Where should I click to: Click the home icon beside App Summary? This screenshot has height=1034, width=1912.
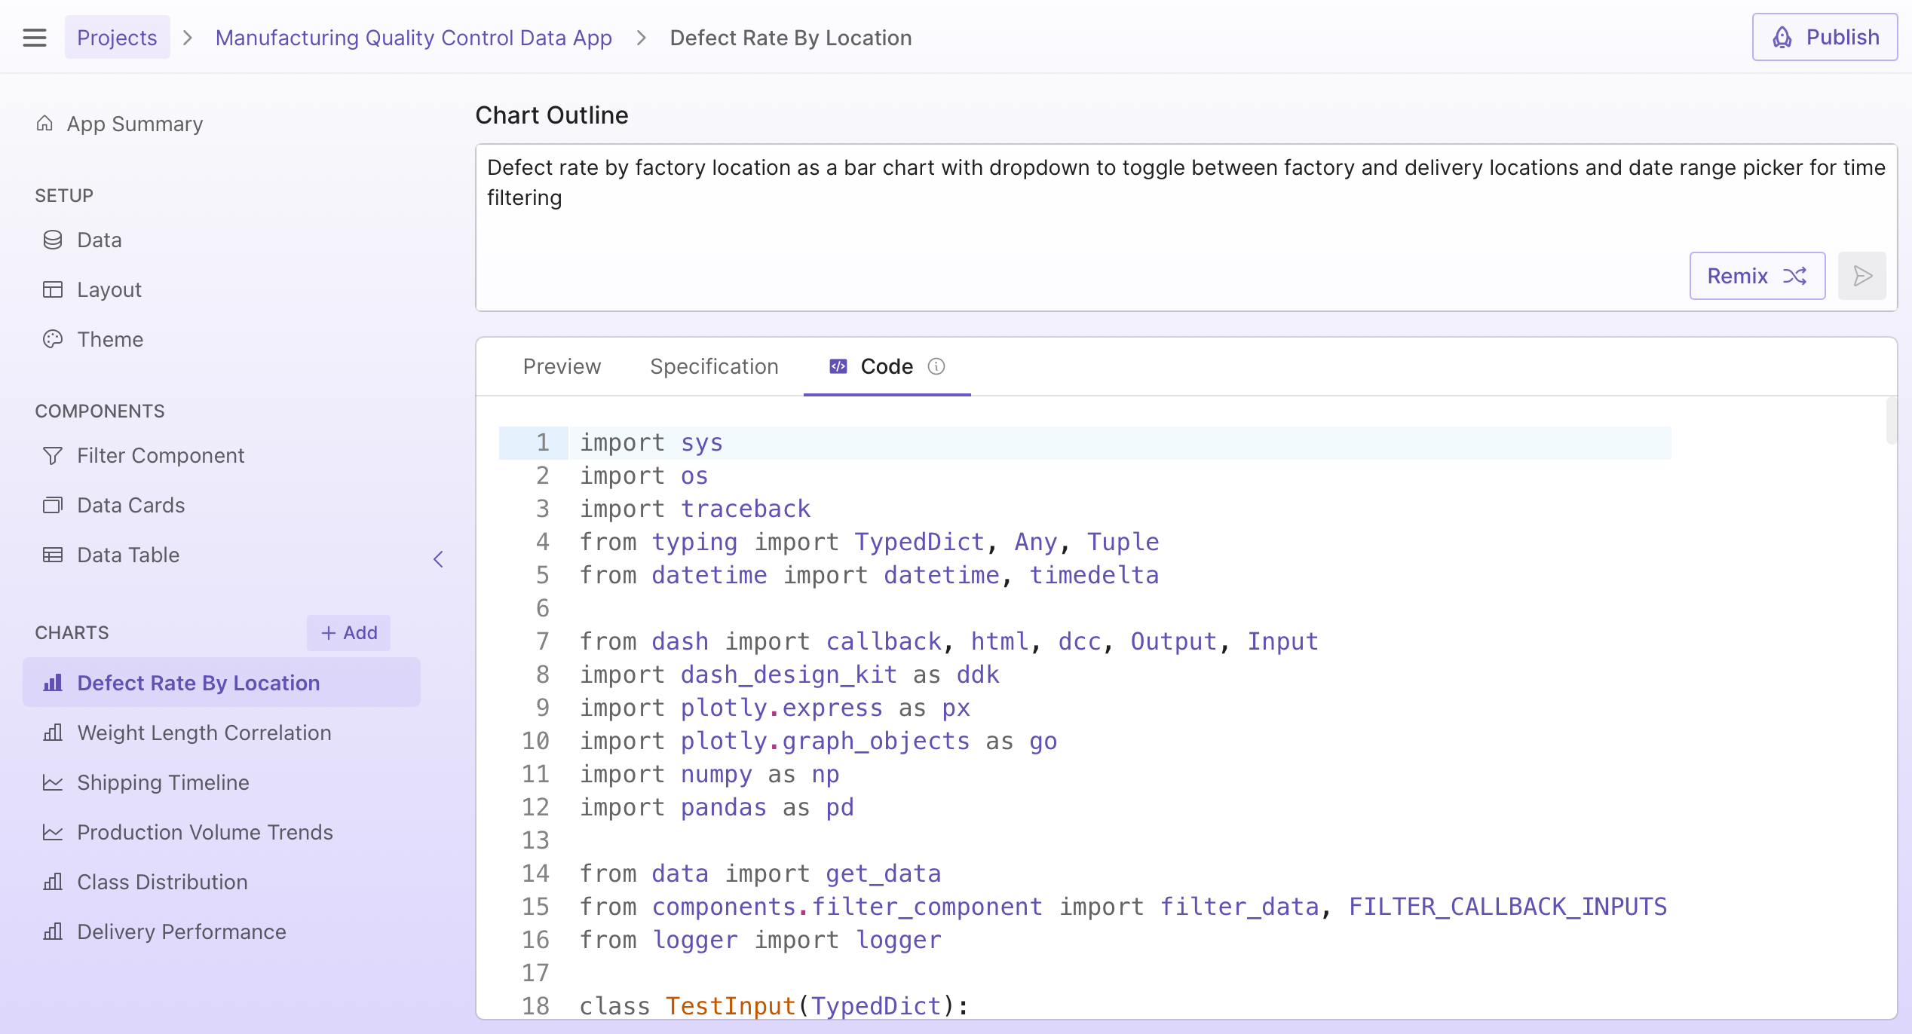(45, 124)
